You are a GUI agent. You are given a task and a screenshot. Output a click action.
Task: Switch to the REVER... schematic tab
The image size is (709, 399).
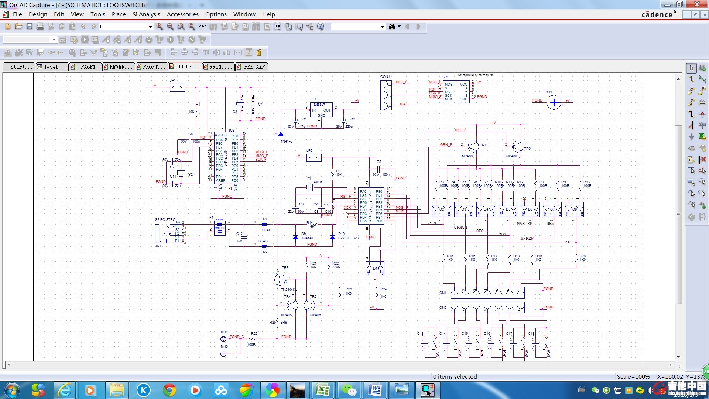point(118,67)
